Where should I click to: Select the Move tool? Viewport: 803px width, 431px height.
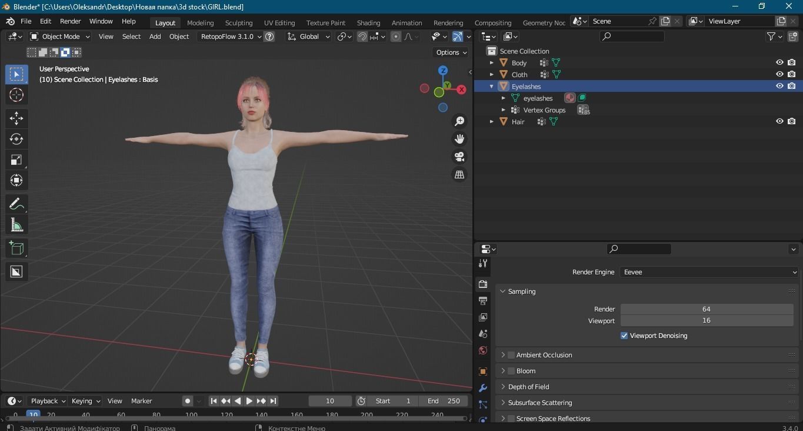pos(16,118)
